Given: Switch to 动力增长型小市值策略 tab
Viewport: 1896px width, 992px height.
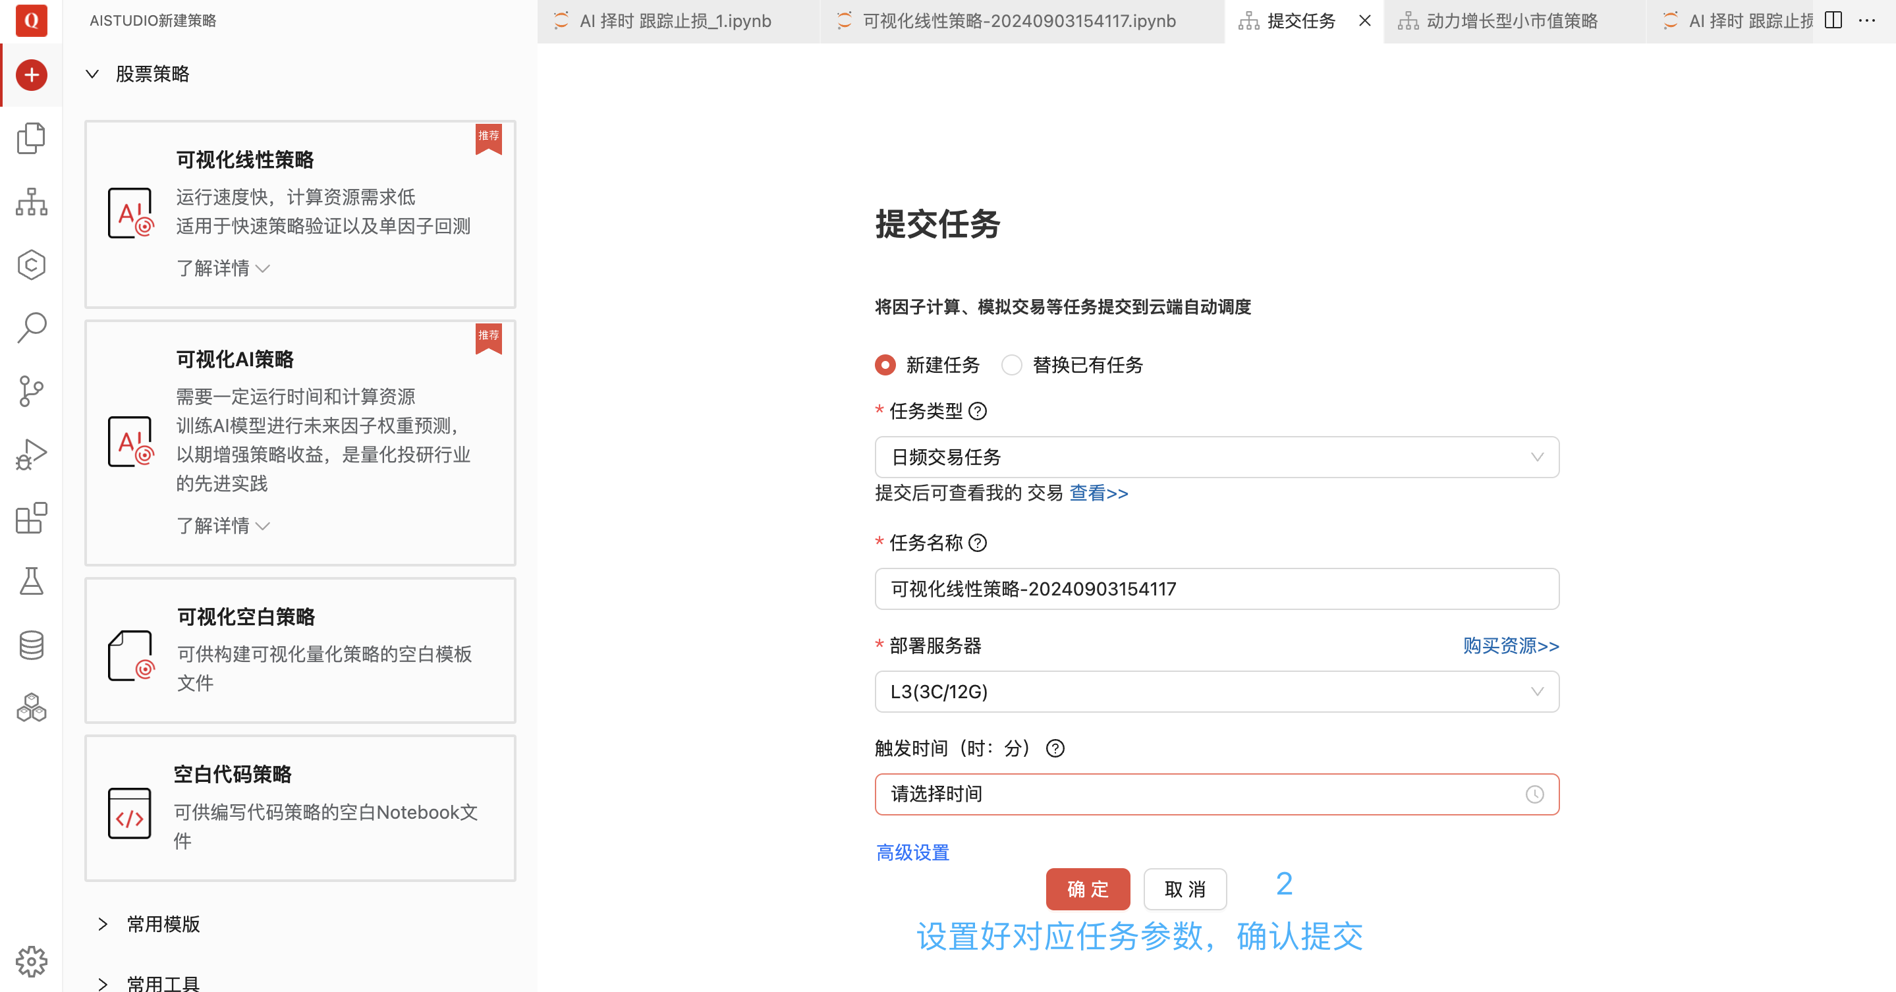Looking at the screenshot, I should (1511, 20).
